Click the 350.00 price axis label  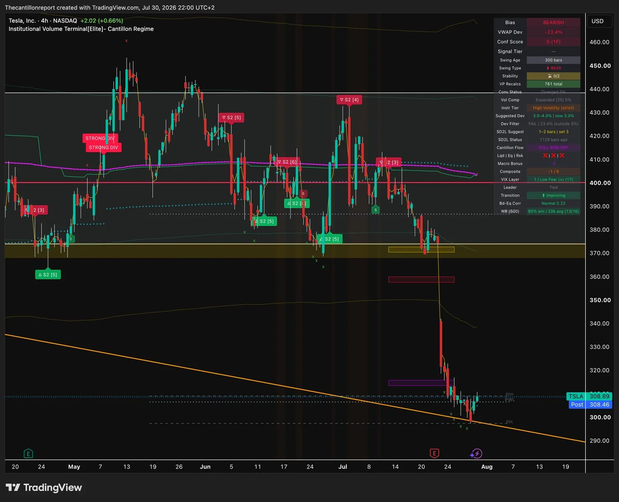tap(600, 300)
